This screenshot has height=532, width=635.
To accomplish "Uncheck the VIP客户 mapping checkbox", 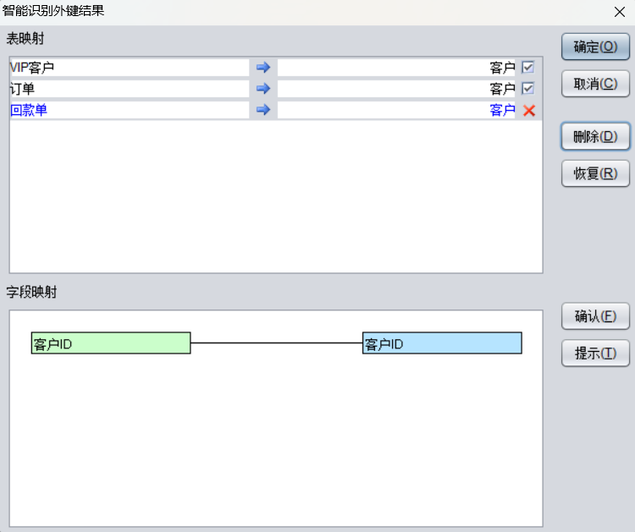I will click(528, 68).
